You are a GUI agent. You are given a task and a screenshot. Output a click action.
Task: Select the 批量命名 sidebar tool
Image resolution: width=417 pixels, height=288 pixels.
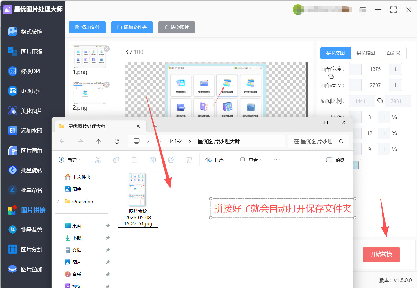point(26,190)
